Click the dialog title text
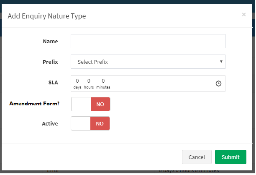Image resolution: width=256 pixels, height=175 pixels. coord(47,16)
